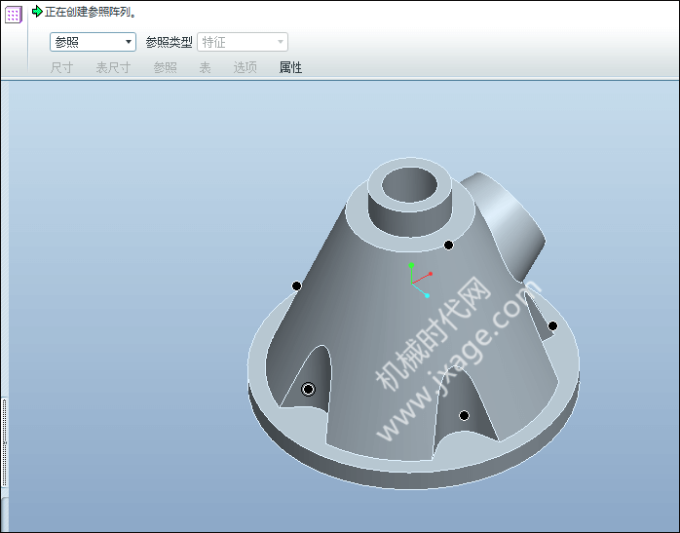Click the 参照类型 label
The width and height of the screenshot is (680, 533).
tap(169, 43)
